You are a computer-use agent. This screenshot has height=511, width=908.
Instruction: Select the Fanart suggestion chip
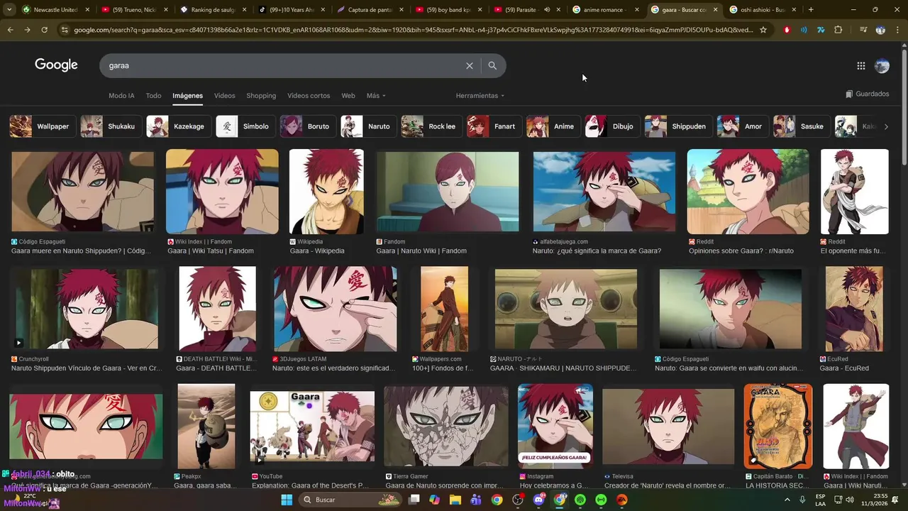pyautogui.click(x=494, y=126)
